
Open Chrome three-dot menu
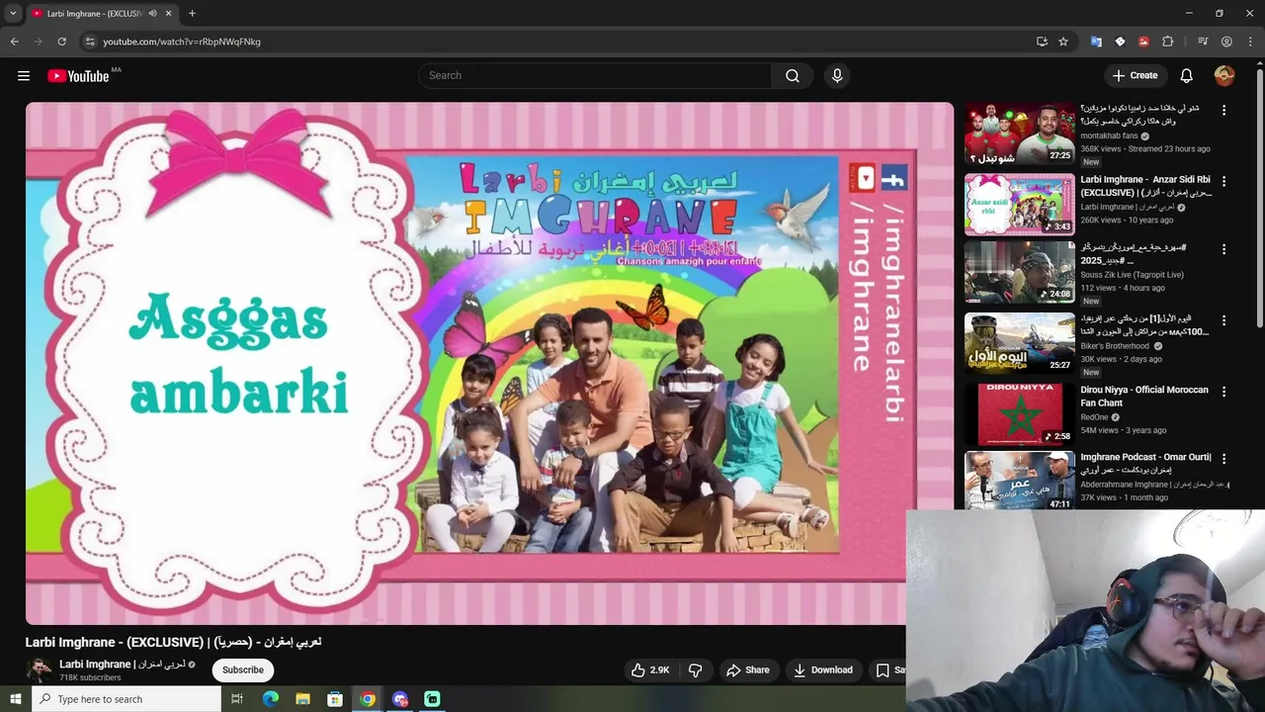coord(1250,42)
